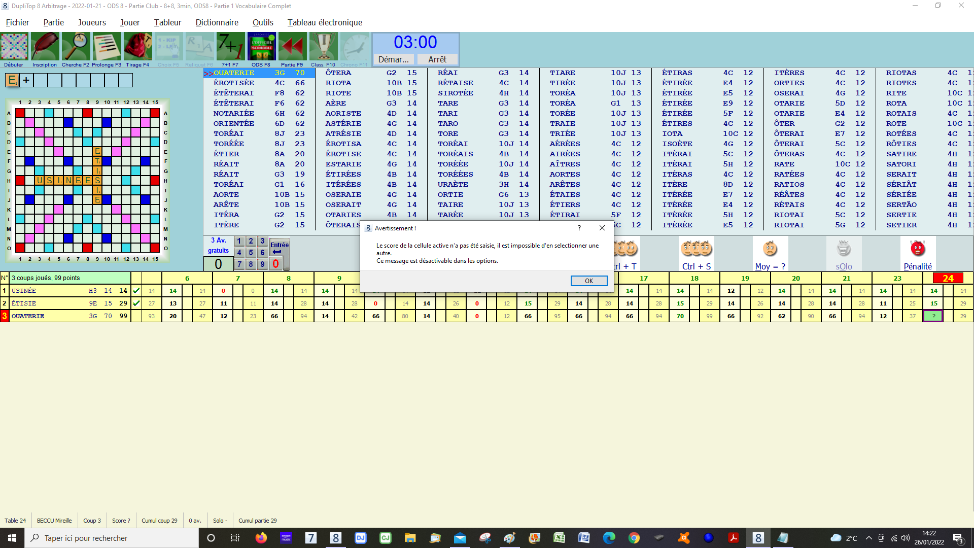The width and height of the screenshot is (974, 548).
Task: Click the Débuter scrabble board icon
Action: (14, 47)
